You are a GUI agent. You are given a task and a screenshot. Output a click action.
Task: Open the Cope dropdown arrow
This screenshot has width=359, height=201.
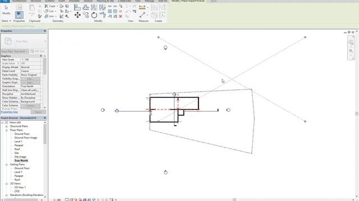[x=57, y=6]
